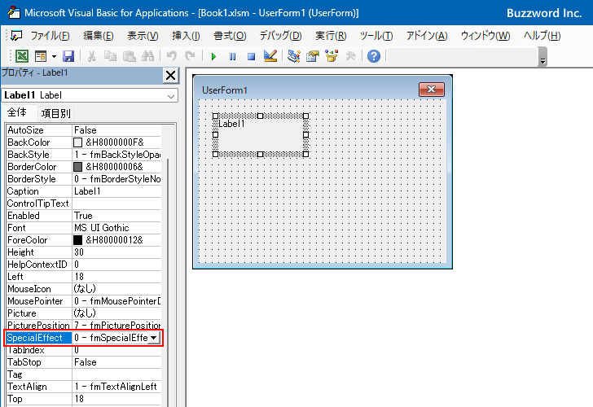Viewport: 593px width, 407px height.
Task: Select the PicturePosition property name
Action: click(x=39, y=326)
